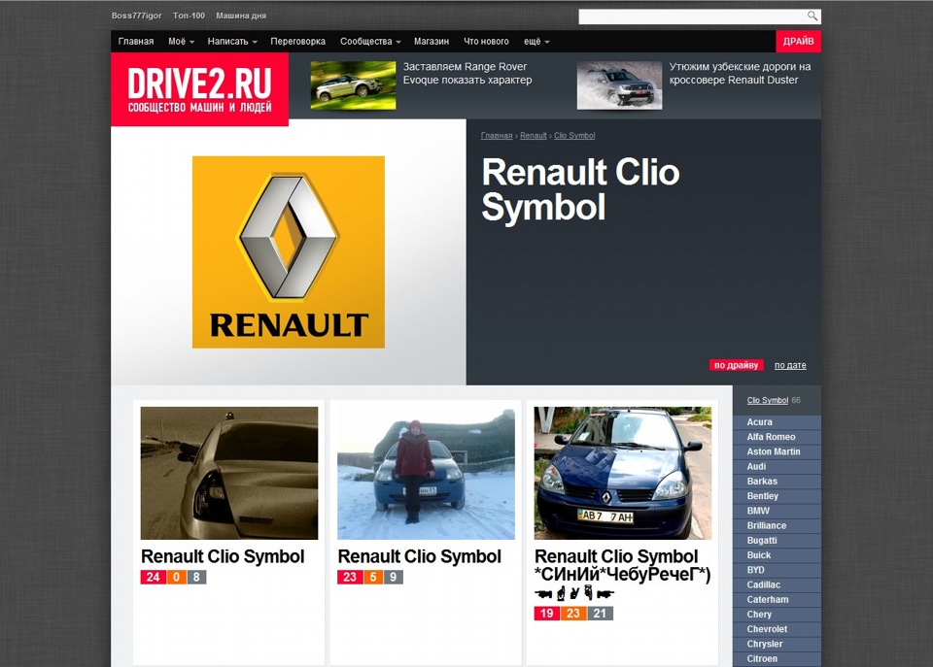Select Chery in the brand list
The width and height of the screenshot is (933, 667).
click(777, 615)
